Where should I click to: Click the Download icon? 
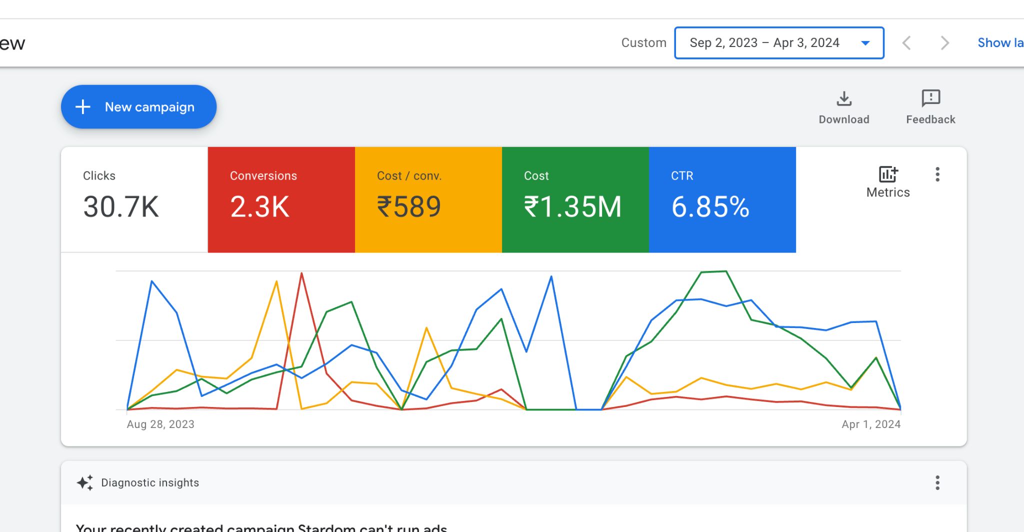point(844,98)
